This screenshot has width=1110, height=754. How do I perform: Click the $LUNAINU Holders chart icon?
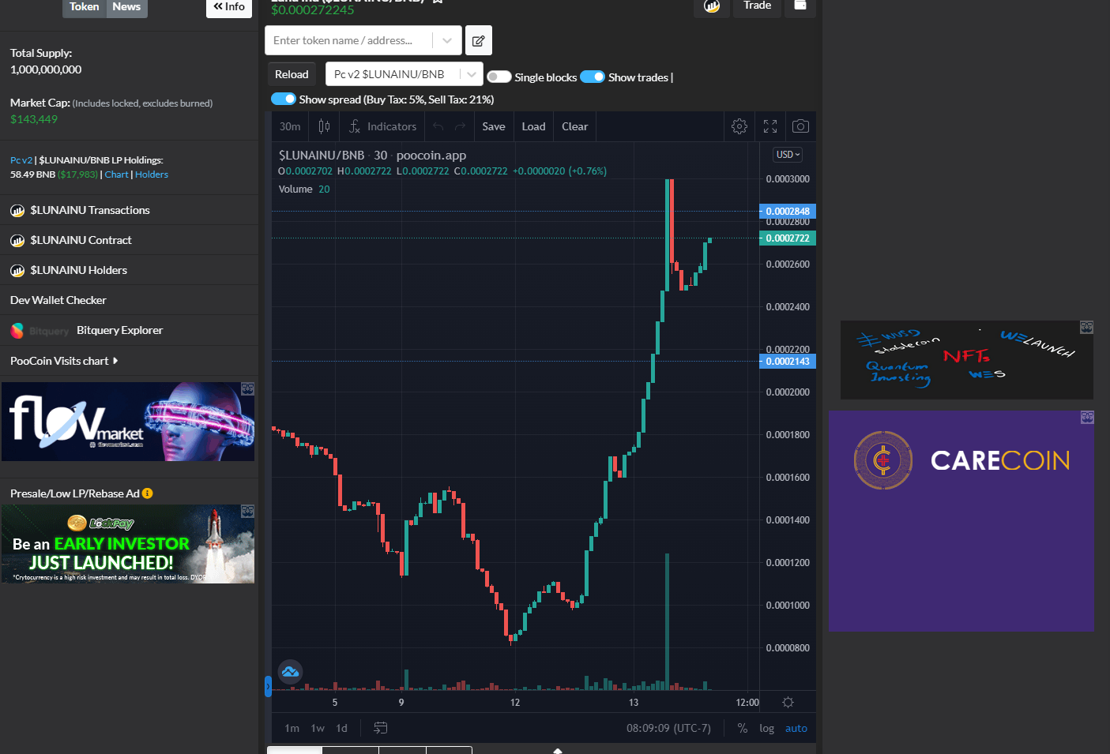(x=17, y=271)
